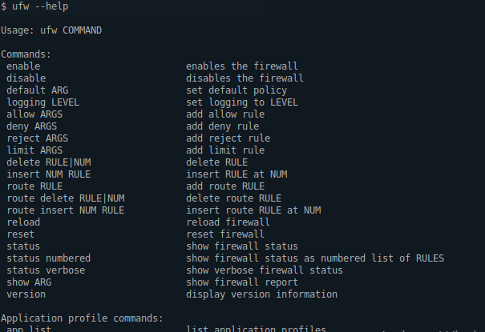This screenshot has height=332, width=485.
Task: Click the 'deny ARGS' command
Action: click(32, 126)
